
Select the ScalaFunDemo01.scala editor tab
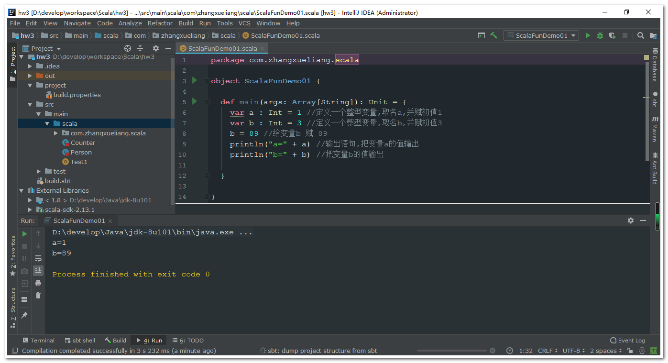tap(222, 48)
